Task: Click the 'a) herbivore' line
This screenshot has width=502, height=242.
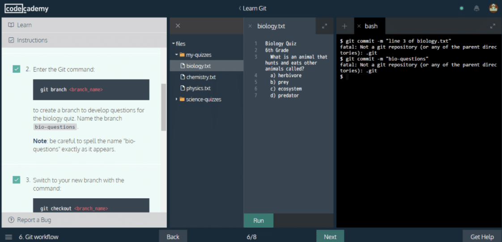Action: tap(285, 75)
